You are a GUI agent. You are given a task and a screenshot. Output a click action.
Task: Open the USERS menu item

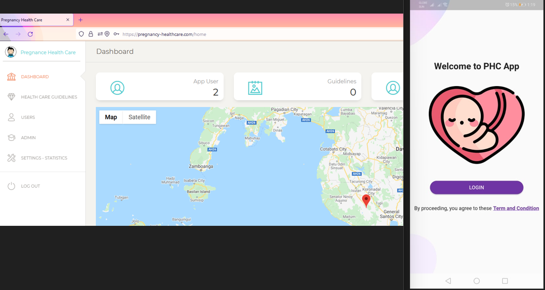point(28,117)
